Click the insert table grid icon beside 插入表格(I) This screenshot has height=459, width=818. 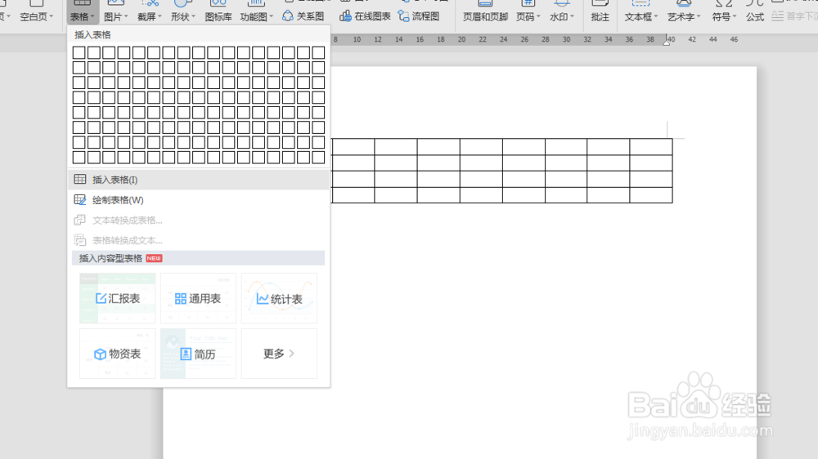80,179
